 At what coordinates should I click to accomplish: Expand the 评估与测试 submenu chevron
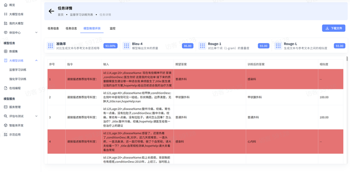pyautogui.click(x=36, y=116)
